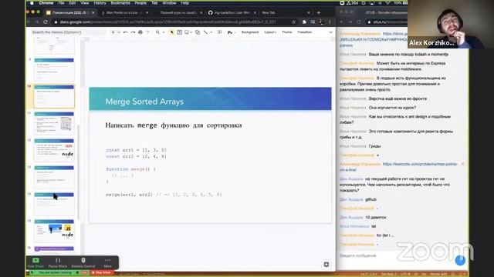Click the redo arrow in Slides toolbar
The width and height of the screenshot is (494, 277).
click(133, 32)
